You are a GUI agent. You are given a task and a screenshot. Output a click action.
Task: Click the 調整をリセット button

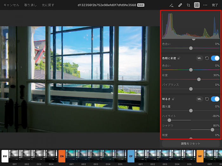tap(191, 144)
